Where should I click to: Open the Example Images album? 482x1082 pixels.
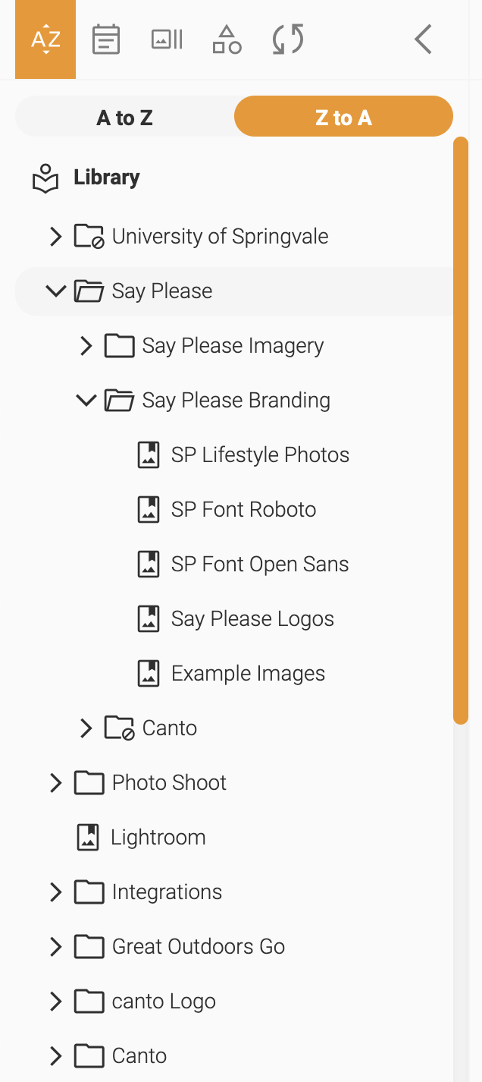[247, 674]
